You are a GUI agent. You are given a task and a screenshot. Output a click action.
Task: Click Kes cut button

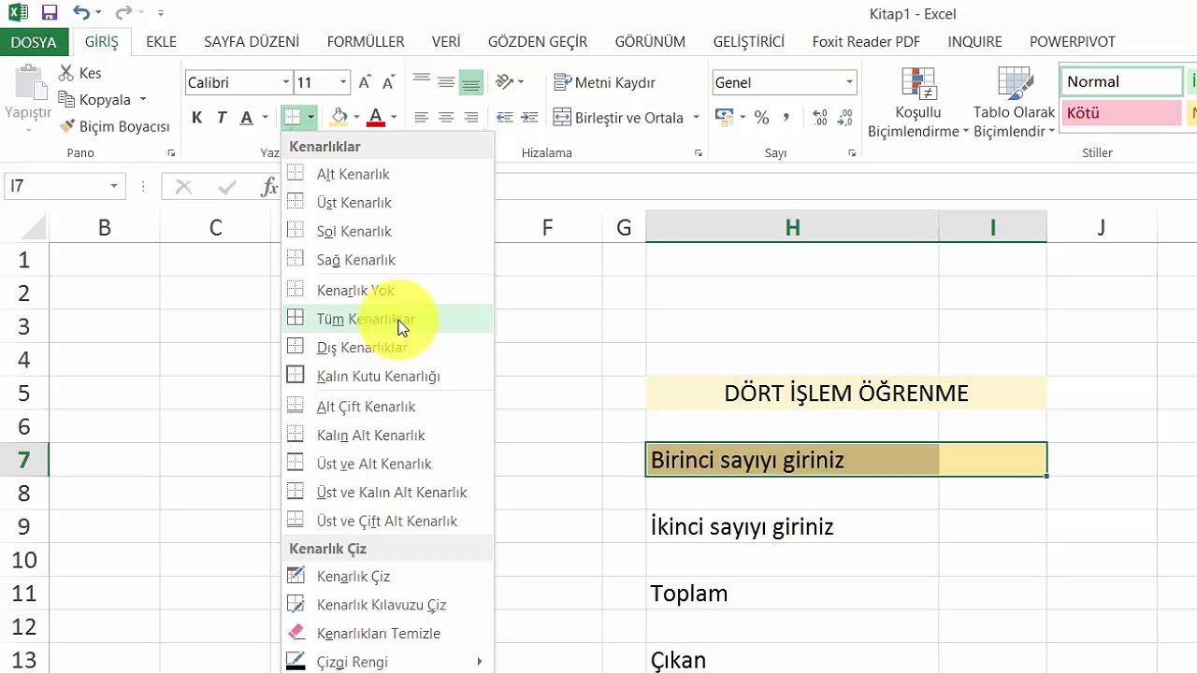pos(79,73)
